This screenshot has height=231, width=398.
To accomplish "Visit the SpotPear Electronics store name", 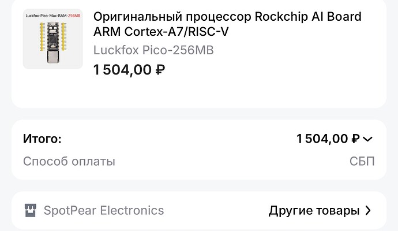I will 104,211.
